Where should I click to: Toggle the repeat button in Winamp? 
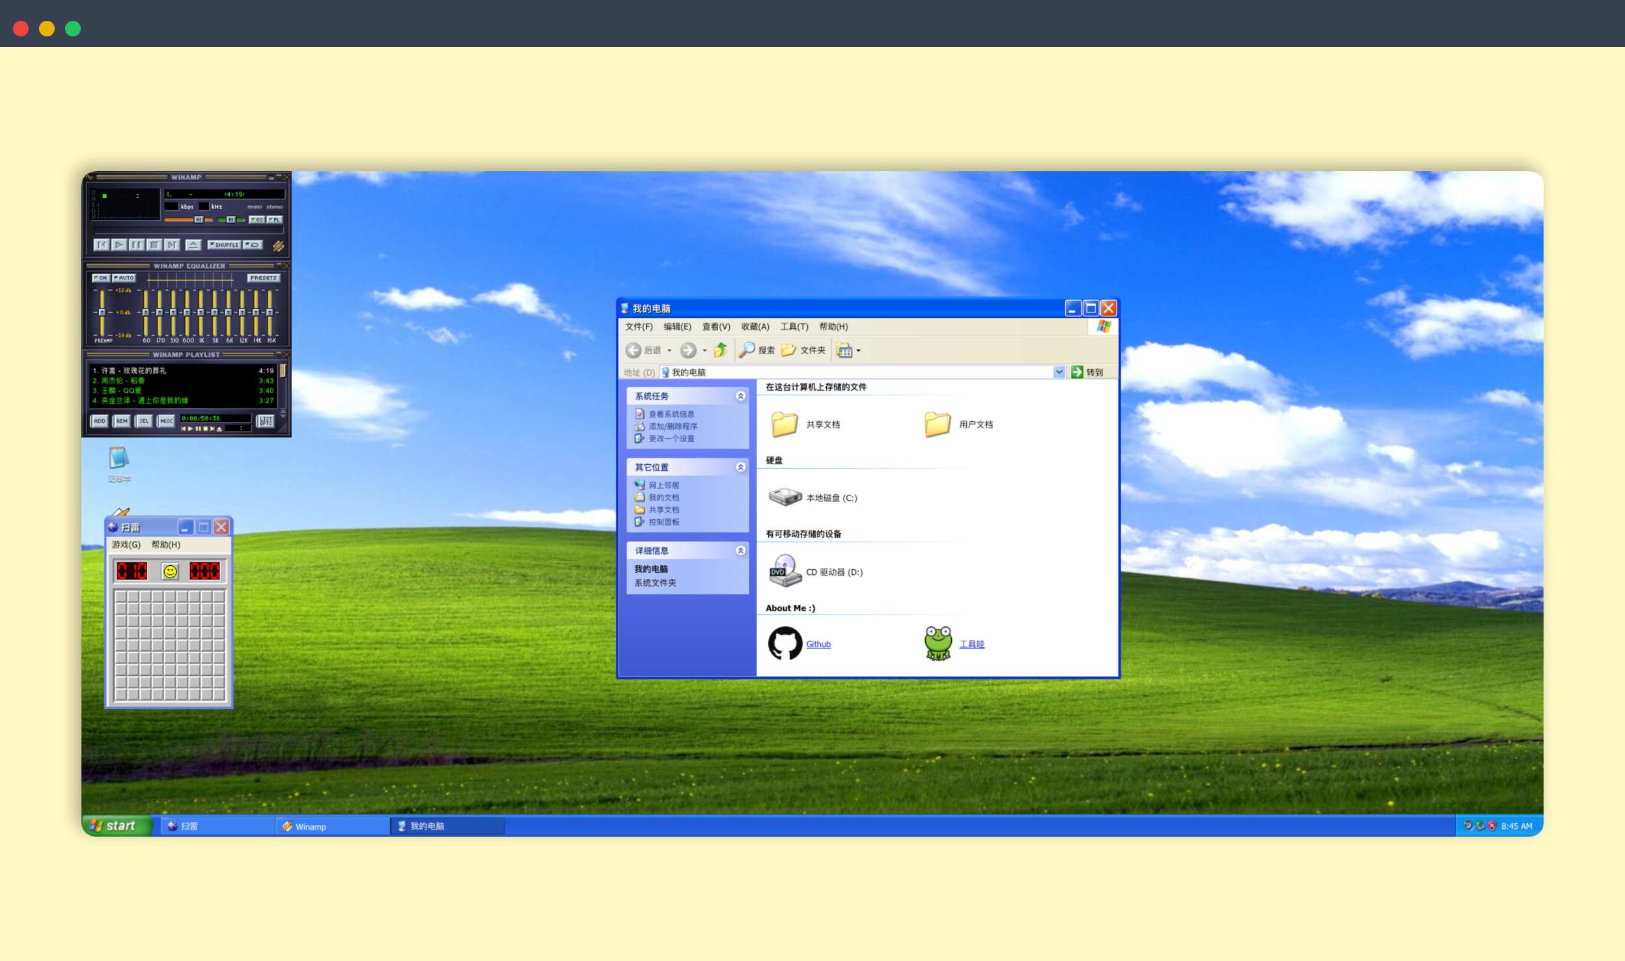coord(253,245)
